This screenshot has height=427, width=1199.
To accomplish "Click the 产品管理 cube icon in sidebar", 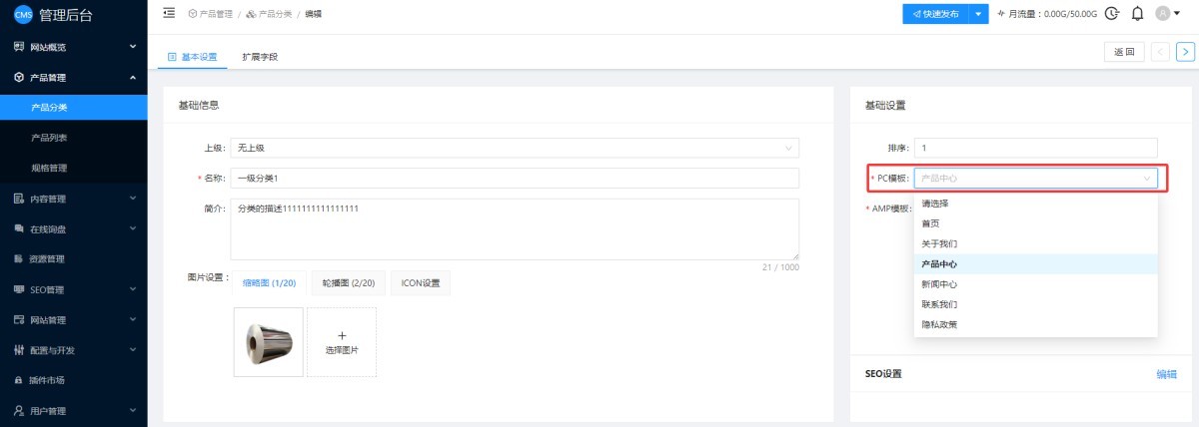I will [x=19, y=77].
